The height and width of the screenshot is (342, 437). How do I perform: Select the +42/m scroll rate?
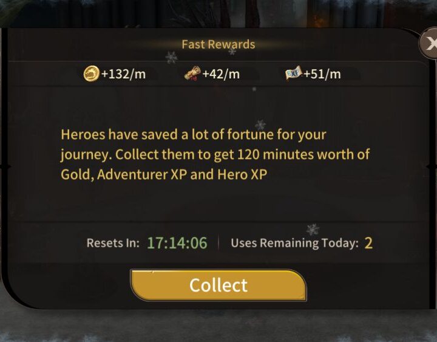point(221,74)
